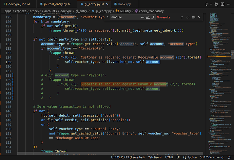Close the find widget
This screenshot has height=160, width=234.
199,17
